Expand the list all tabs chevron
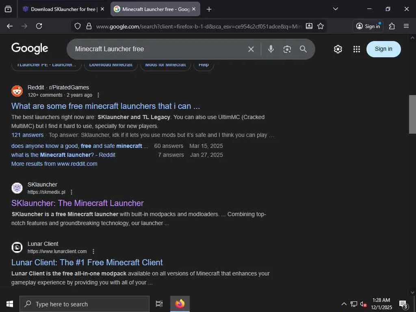This screenshot has height=312, width=416. click(x=336, y=9)
